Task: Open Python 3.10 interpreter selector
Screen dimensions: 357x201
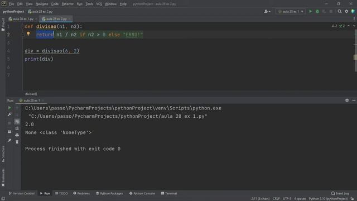Action: point(328,199)
